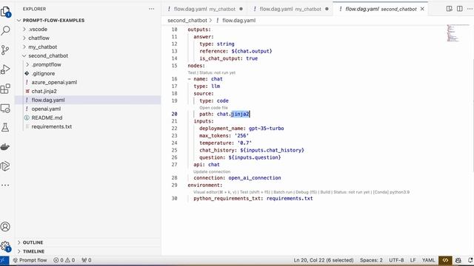Open README.md in the explorer
This screenshot has width=474, height=266.
[47, 117]
